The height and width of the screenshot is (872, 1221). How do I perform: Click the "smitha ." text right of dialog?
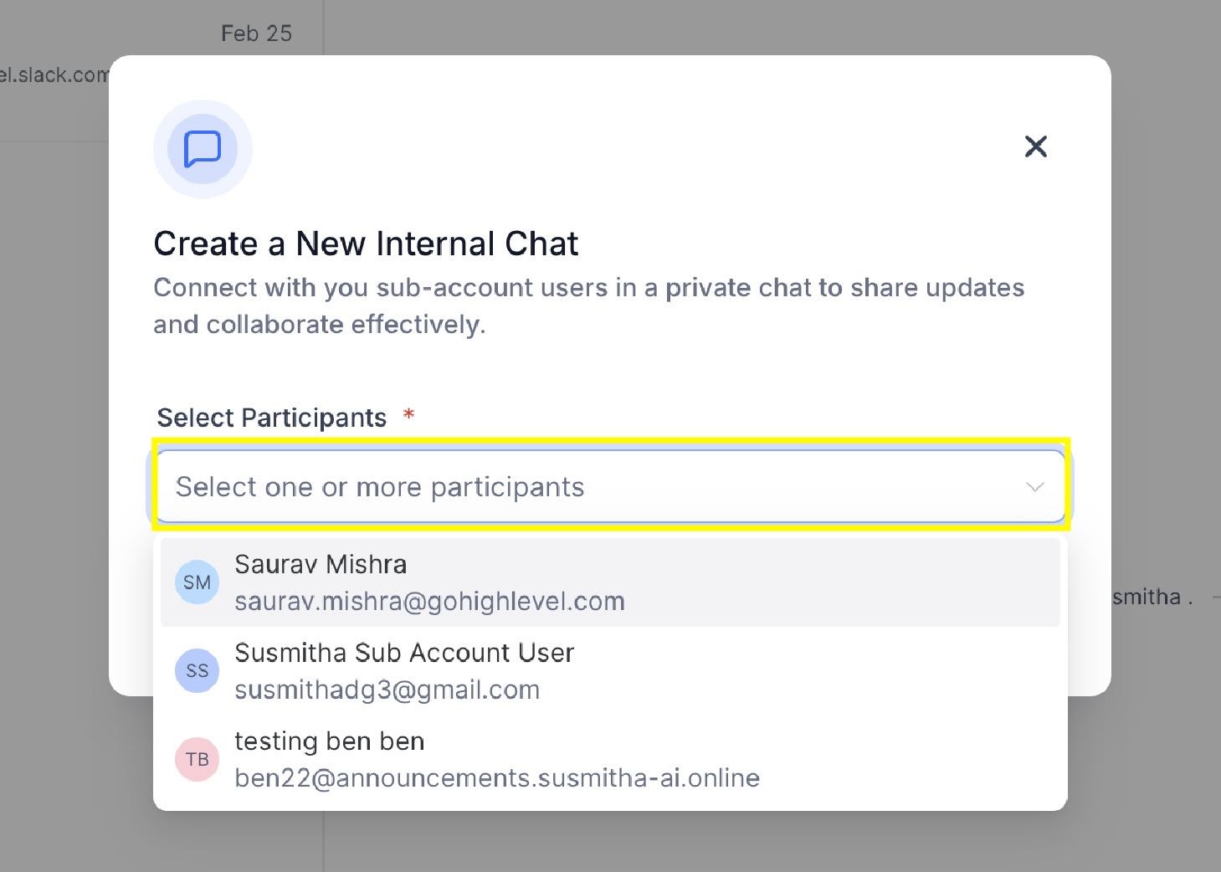pyautogui.click(x=1152, y=598)
